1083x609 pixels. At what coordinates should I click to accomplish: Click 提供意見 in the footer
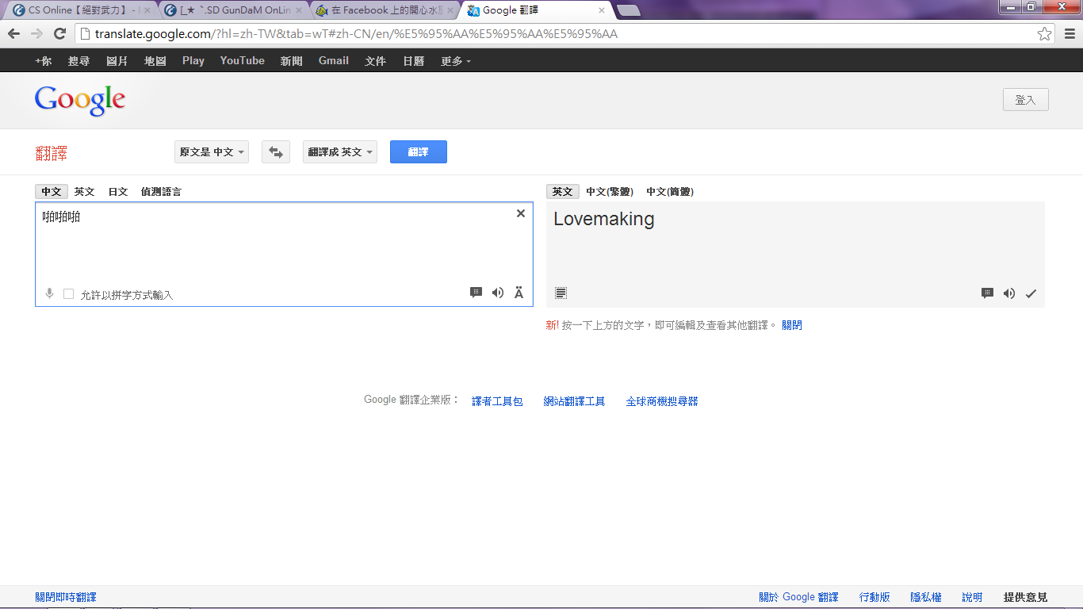1026,597
